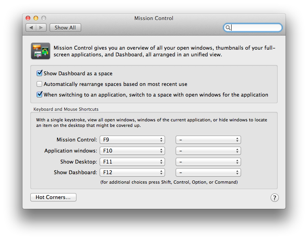Screen dimensions: 308x240
Task: Click the Mission Control: shortcut label
Action: tap(77, 140)
